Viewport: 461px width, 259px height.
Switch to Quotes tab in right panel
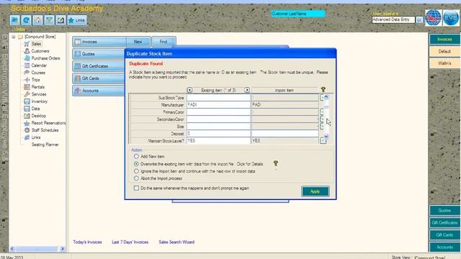444,211
